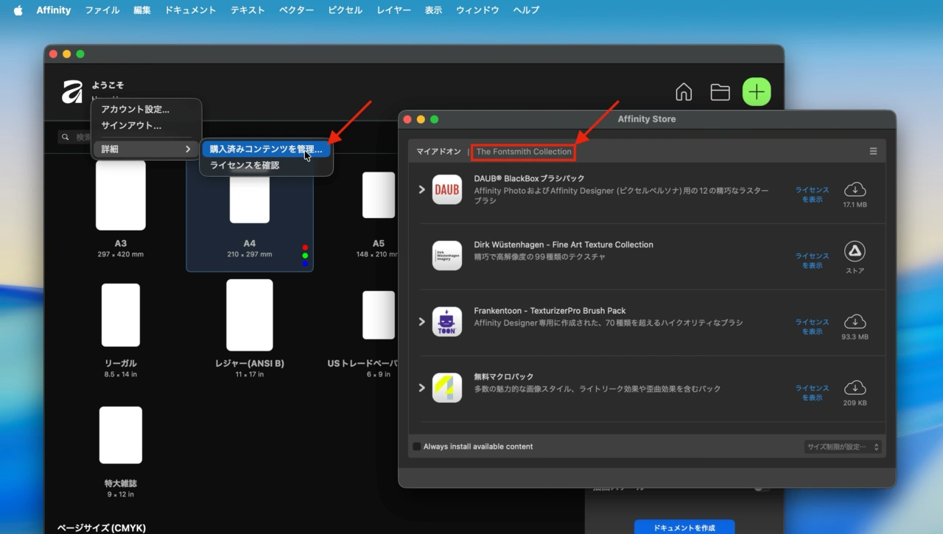
Task: Enable Always install available content checkbox
Action: (x=417, y=446)
